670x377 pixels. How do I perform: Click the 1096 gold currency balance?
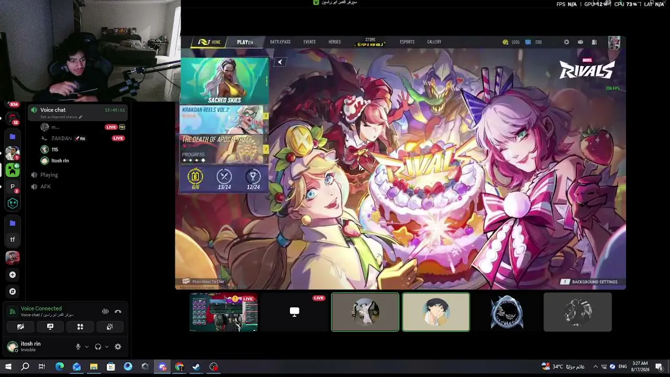(511, 42)
